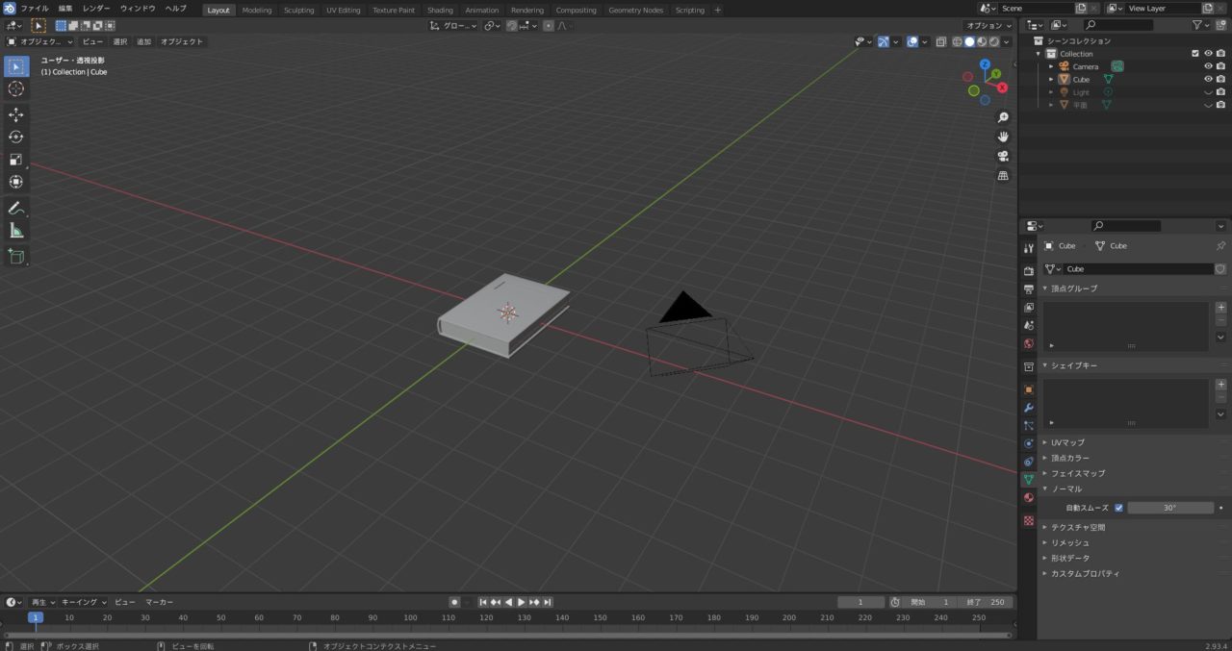Adjust the auto smooth 30° angle slider

pos(1169,508)
